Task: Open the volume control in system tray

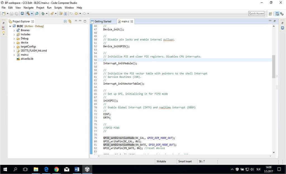Action: click(x=252, y=170)
